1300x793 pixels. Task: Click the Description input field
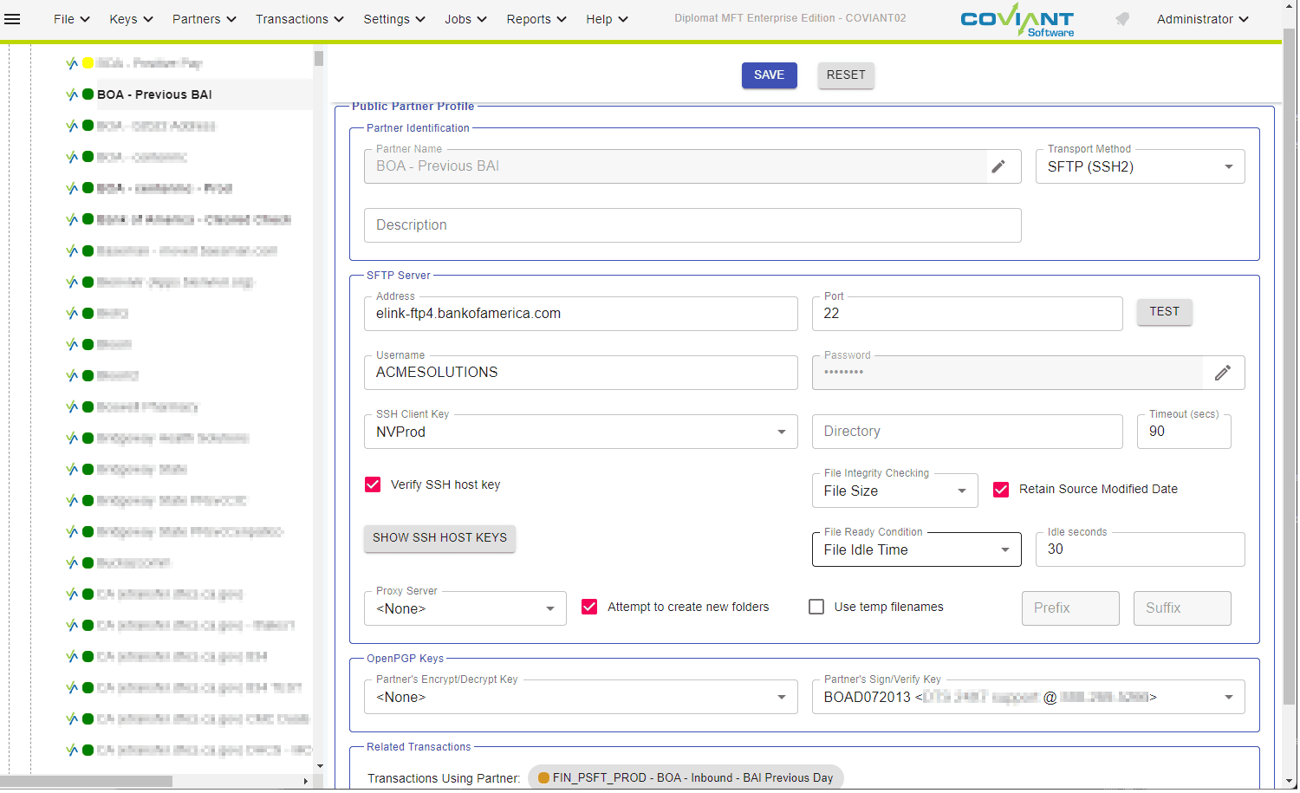(x=692, y=225)
